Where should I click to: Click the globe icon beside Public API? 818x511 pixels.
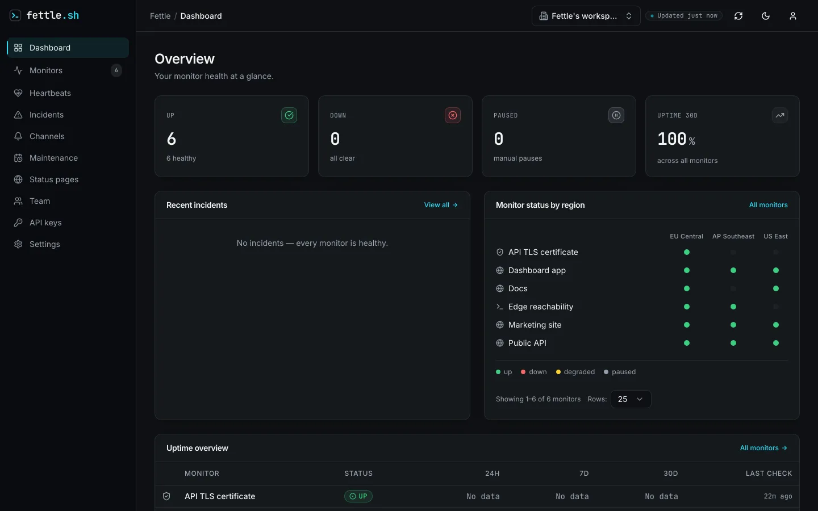500,343
